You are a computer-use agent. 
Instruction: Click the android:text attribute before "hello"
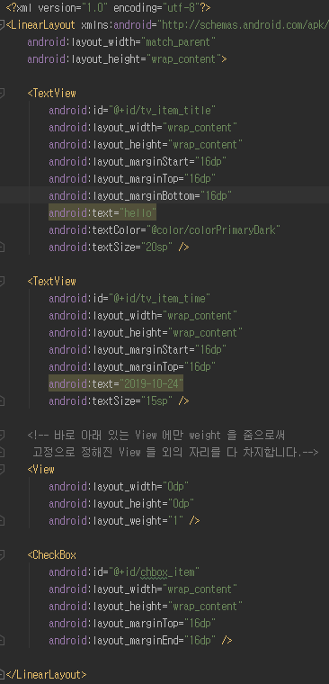point(81,213)
